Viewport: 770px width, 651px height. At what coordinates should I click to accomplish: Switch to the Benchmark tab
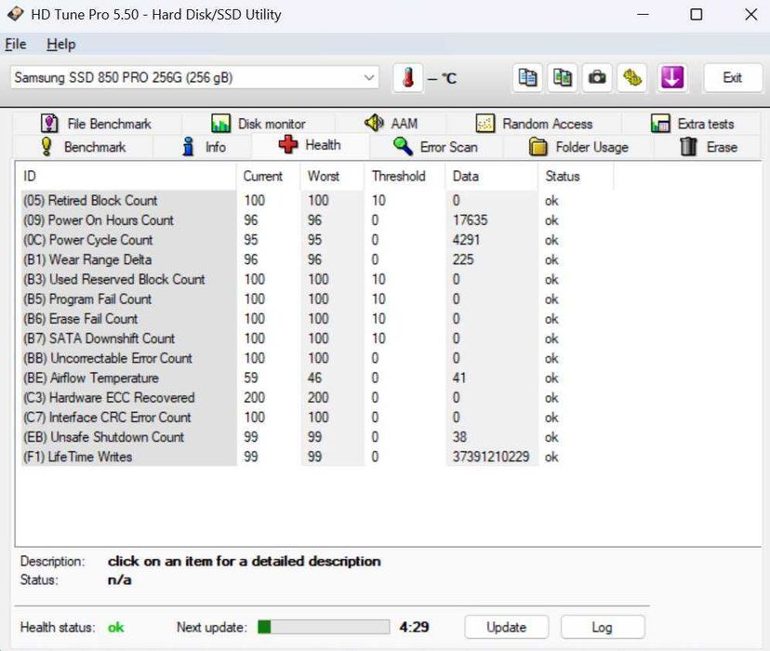click(x=83, y=147)
